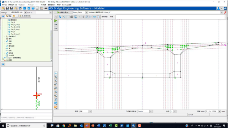
Task: Click the graduation cap icon
Action: 46,9
